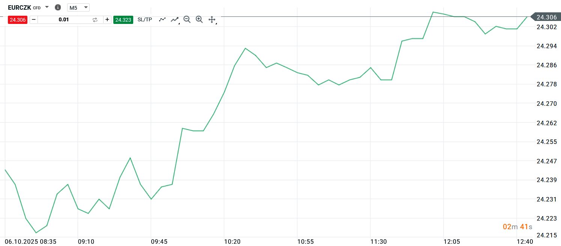Open the EURCZK symbol dropdown arrow
This screenshot has height=246, width=561.
pos(47,7)
